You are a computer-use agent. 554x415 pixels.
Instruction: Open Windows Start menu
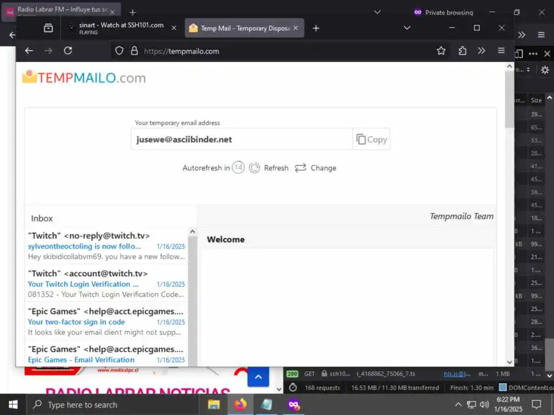pyautogui.click(x=13, y=405)
